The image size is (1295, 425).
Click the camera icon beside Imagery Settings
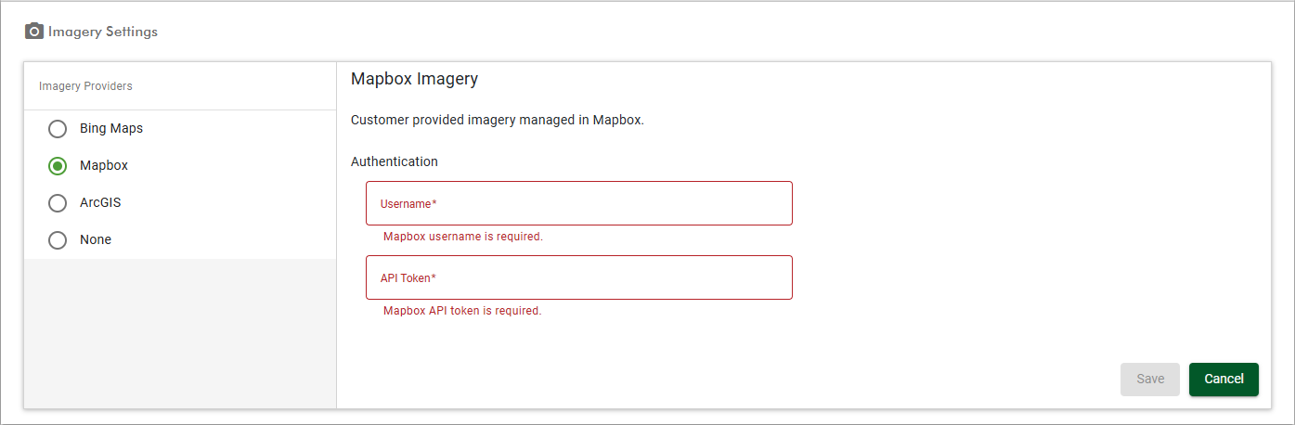pyautogui.click(x=34, y=31)
